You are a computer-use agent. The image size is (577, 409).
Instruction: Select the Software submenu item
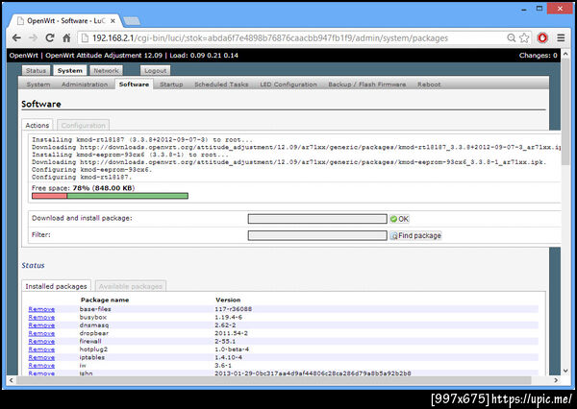pos(134,84)
